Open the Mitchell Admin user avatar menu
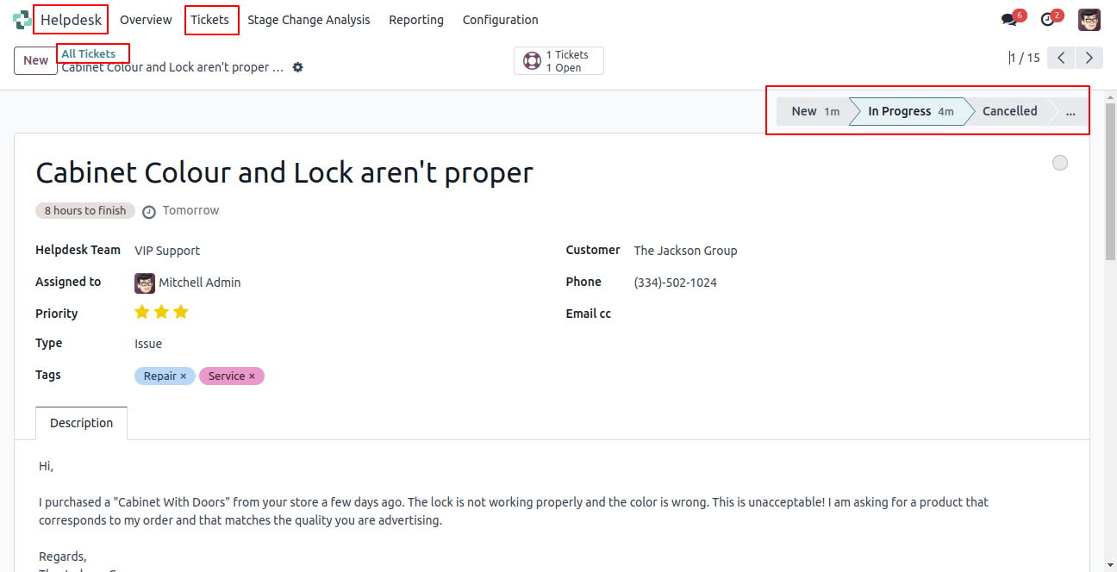The image size is (1117, 572). 1089,19
